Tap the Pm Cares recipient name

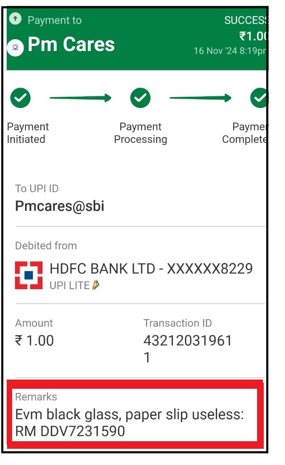point(71,45)
